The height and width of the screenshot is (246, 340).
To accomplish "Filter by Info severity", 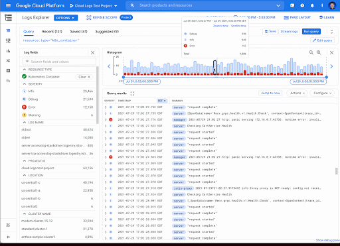I will pyautogui.click(x=58, y=91).
